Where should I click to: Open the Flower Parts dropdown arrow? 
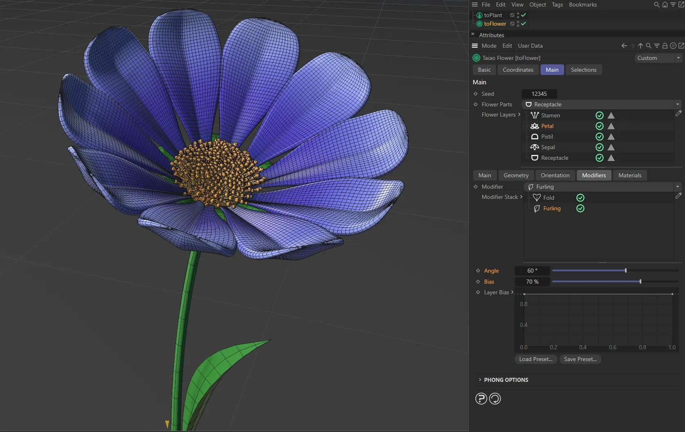(677, 104)
